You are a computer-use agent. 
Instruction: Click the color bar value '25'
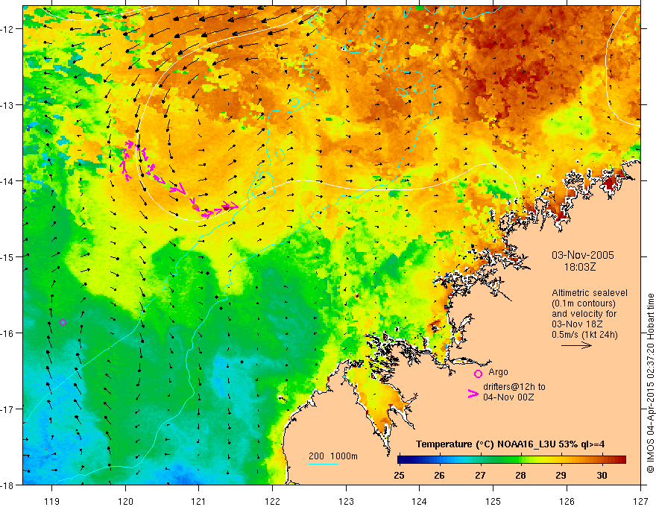click(x=399, y=476)
